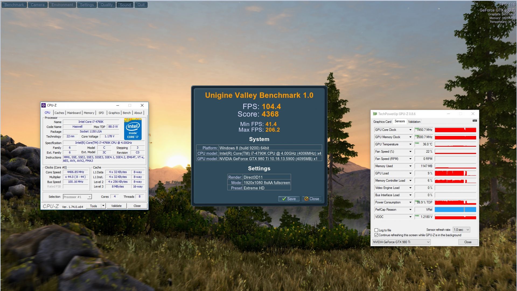Click the Max FPS 206.2 value
517x291 pixels.
click(273, 130)
